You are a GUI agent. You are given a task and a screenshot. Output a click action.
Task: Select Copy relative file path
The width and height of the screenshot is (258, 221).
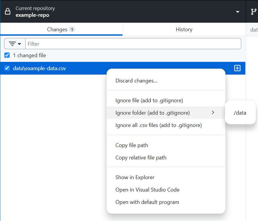(141, 158)
